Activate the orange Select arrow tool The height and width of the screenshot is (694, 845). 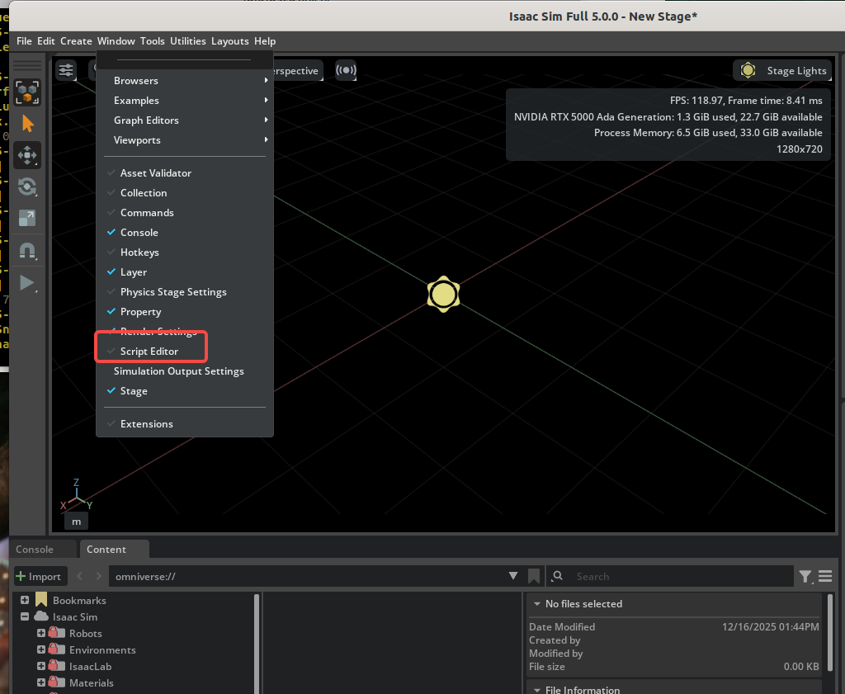27,124
